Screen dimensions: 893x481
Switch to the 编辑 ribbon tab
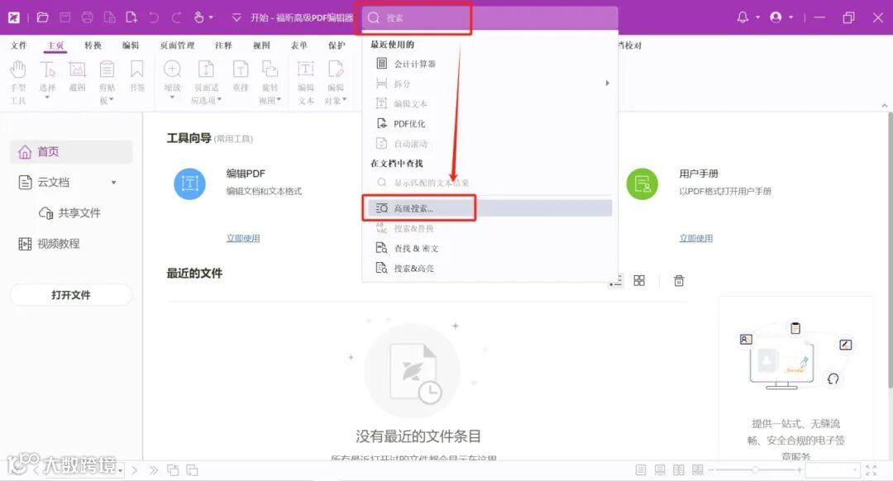131,45
